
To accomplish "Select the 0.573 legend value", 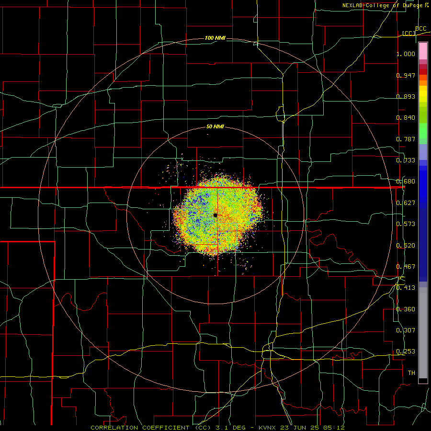I will 406,224.
